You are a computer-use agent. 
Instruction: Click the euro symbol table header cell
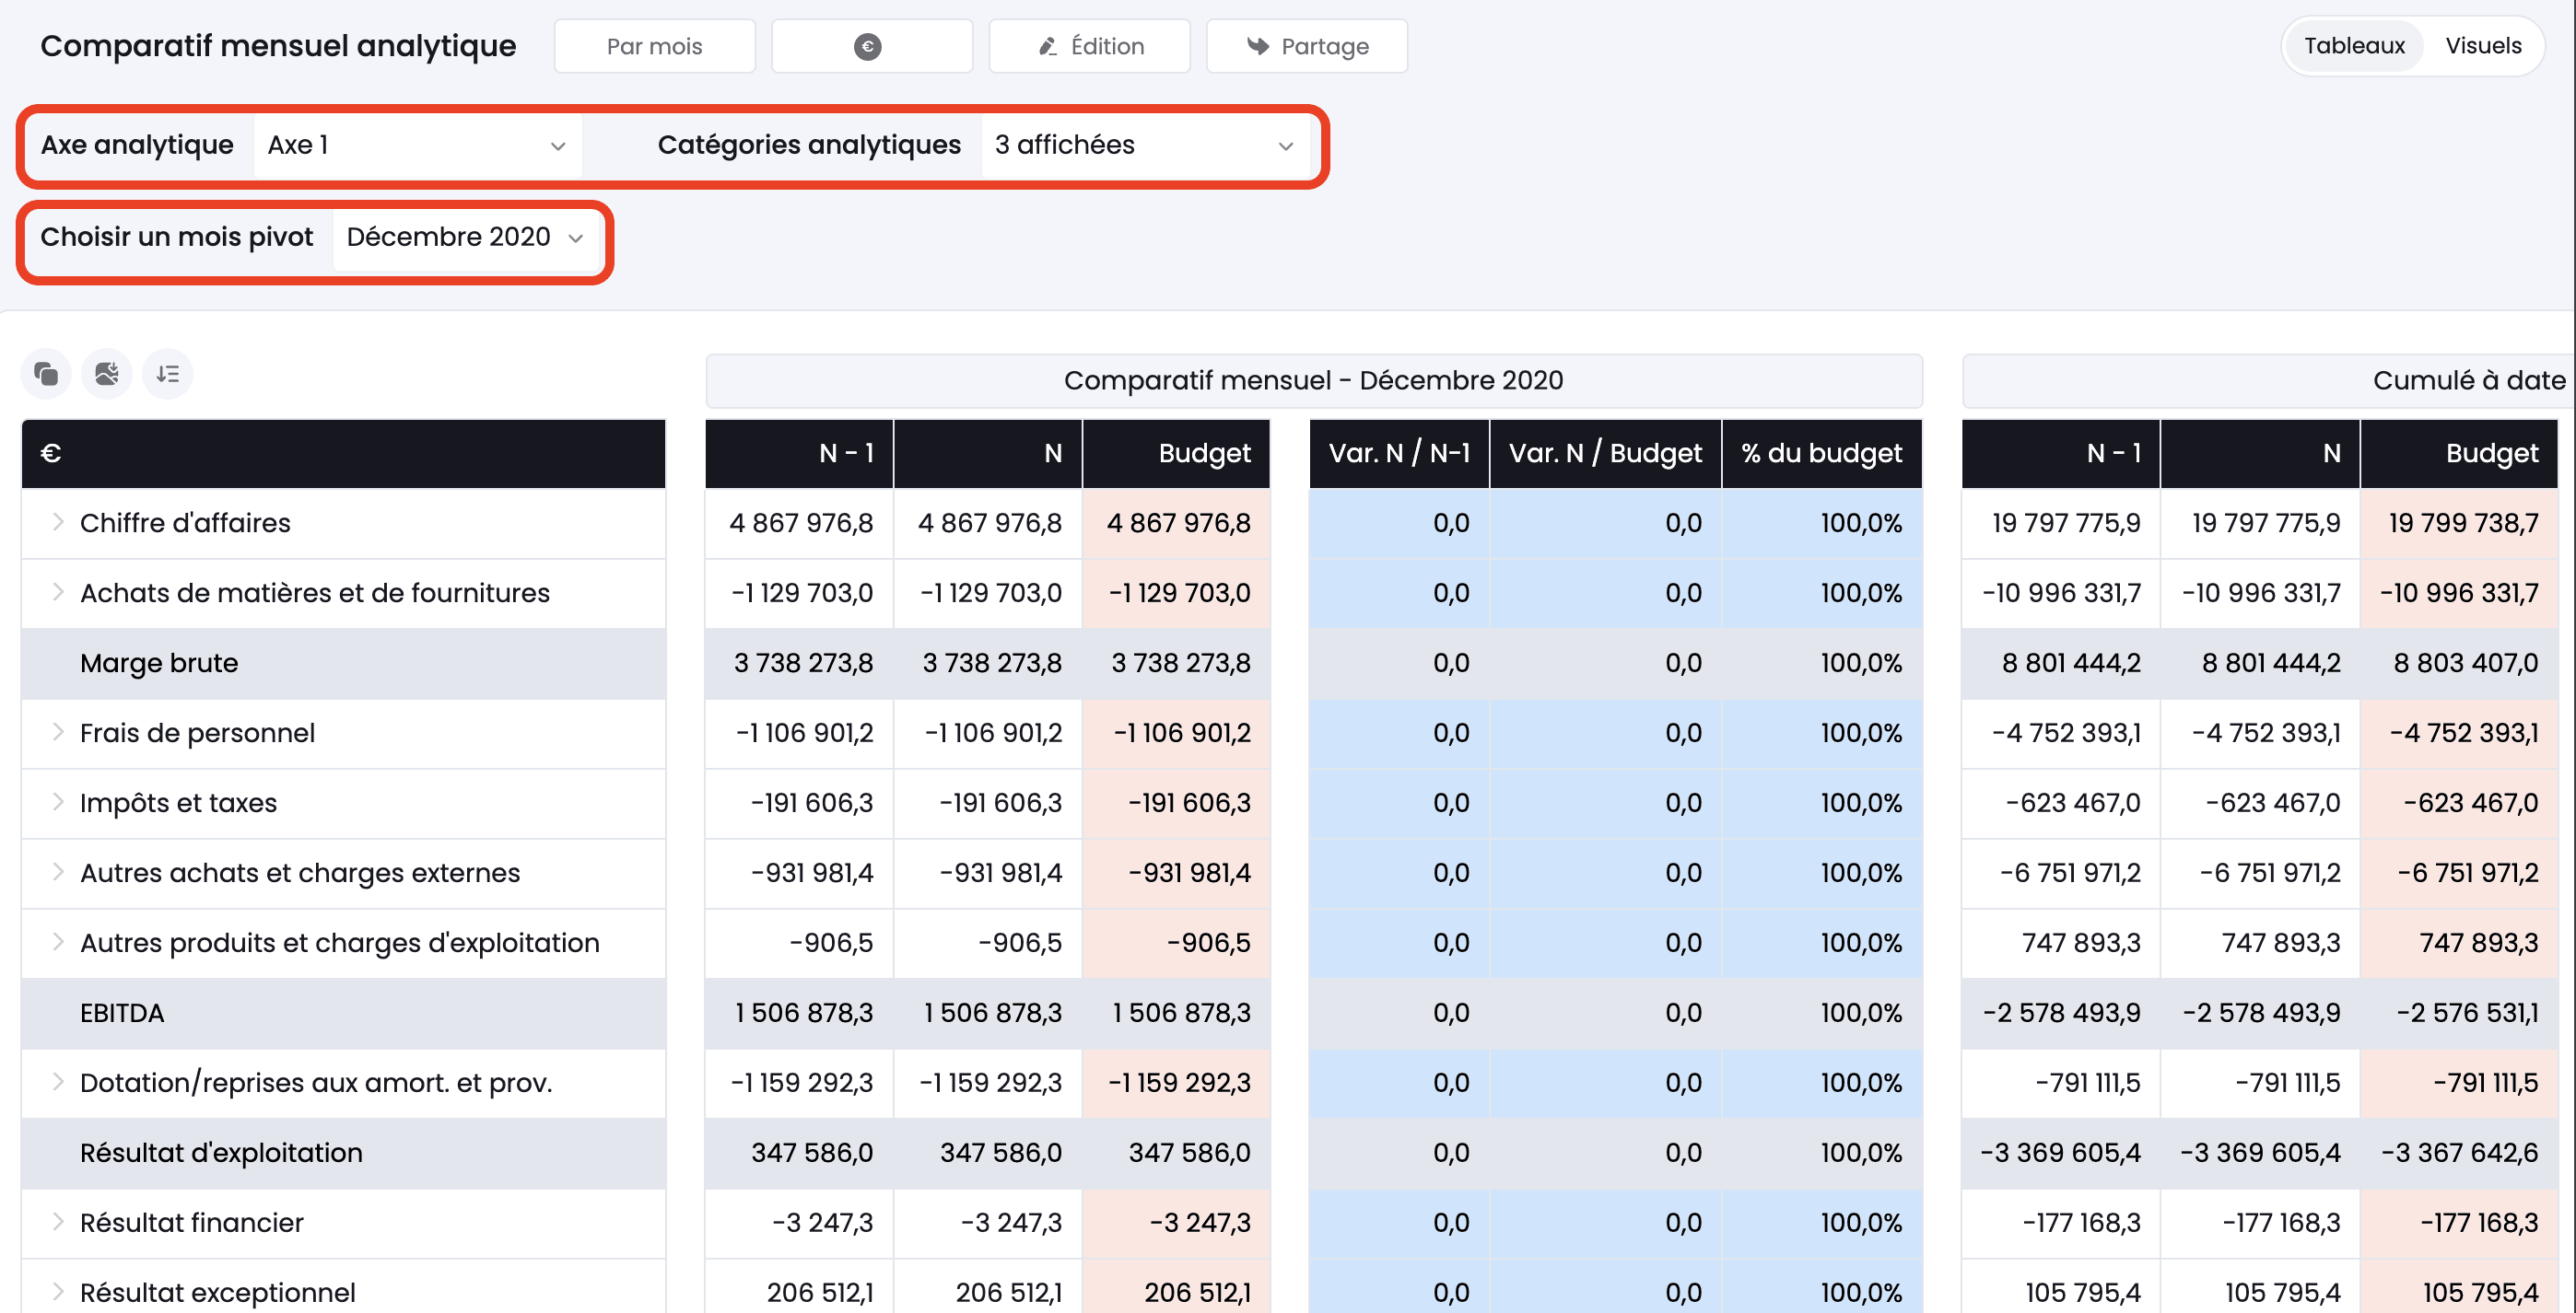[x=343, y=454]
